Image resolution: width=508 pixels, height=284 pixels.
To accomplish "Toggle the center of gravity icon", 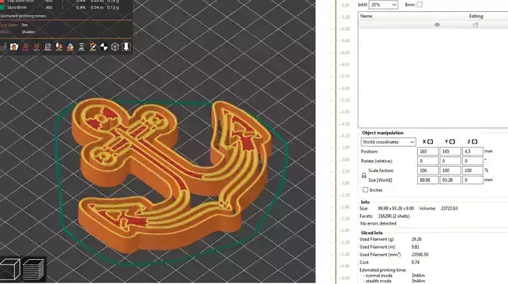I will point(104,47).
